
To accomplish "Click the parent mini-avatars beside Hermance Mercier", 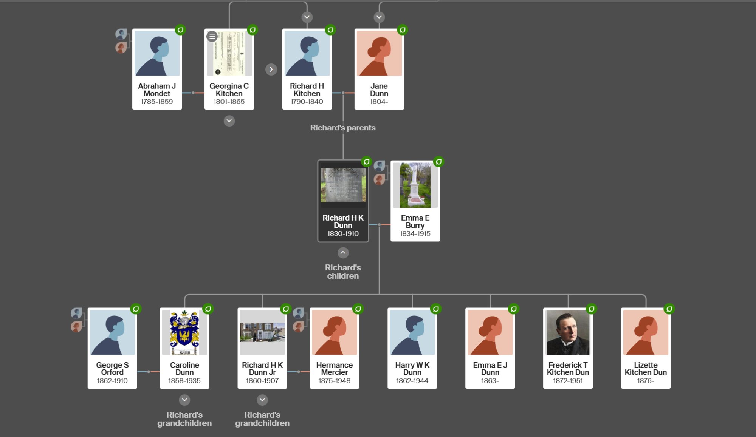I will coord(299,320).
